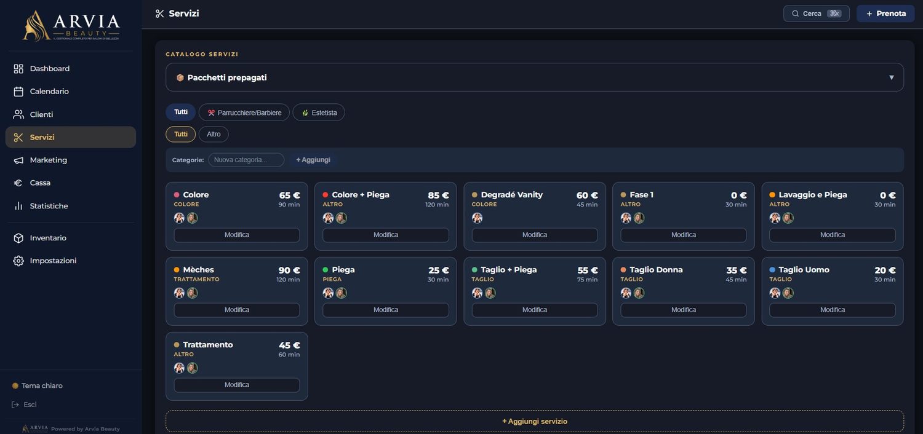Click the pink color dot on Colore
The height and width of the screenshot is (434, 923).
pyautogui.click(x=177, y=195)
